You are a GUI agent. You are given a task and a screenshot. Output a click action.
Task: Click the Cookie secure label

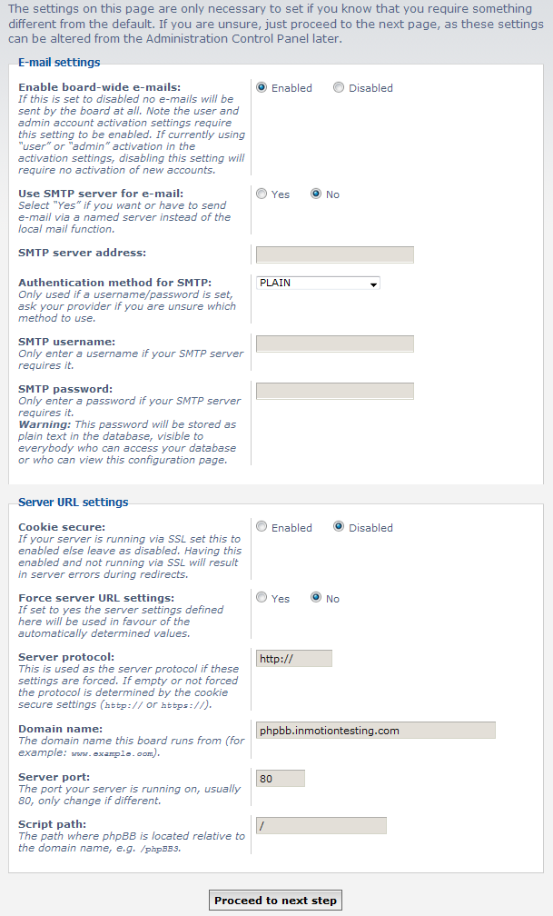point(62,527)
